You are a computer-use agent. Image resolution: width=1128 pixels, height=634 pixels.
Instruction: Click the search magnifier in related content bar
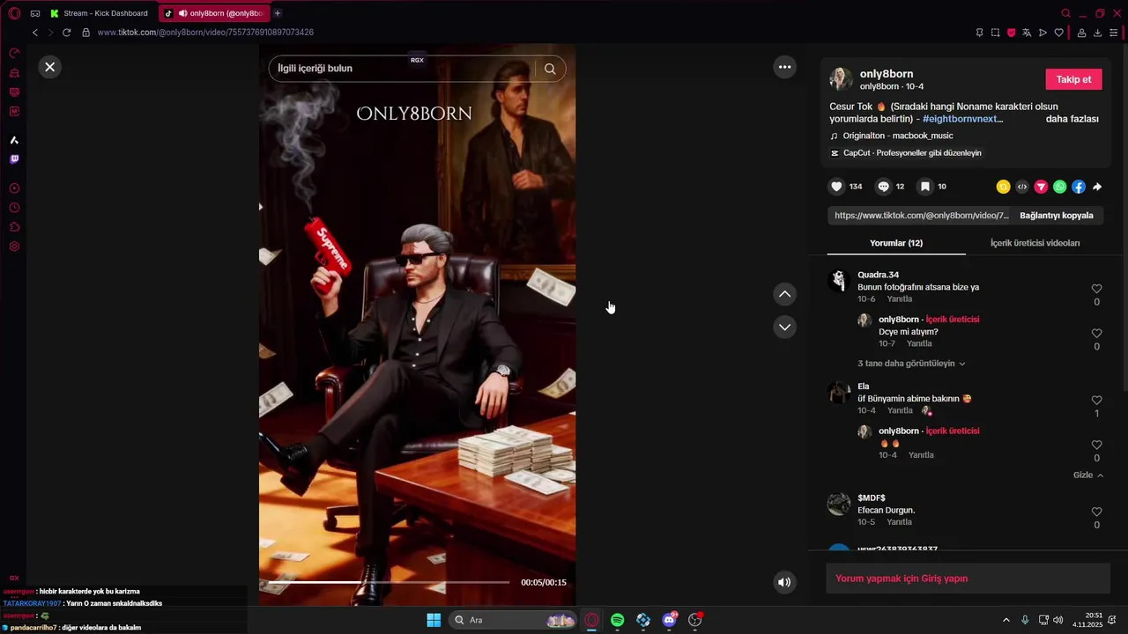[x=550, y=69]
